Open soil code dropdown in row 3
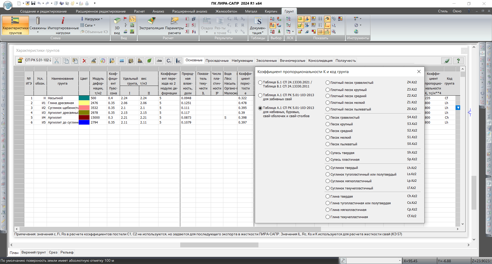The height and width of the screenshot is (264, 492). [458, 108]
